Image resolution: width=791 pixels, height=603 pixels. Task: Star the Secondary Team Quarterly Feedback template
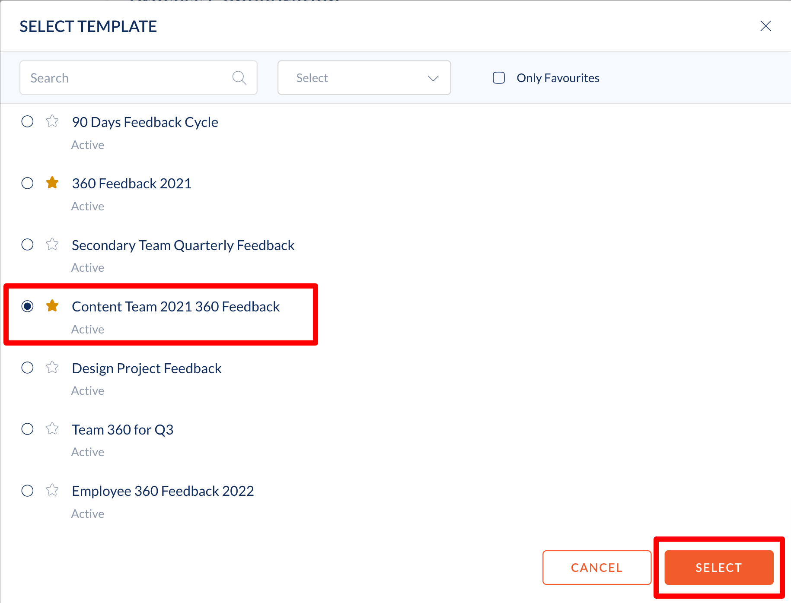(52, 244)
